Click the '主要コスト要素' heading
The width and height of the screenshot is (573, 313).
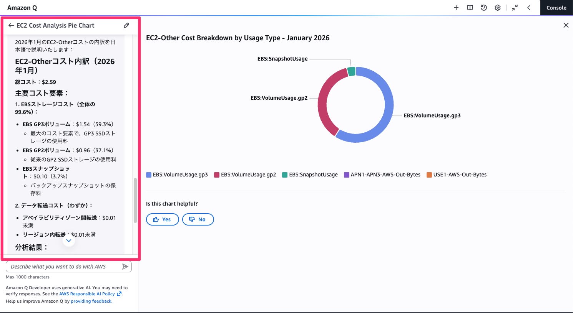coord(42,93)
